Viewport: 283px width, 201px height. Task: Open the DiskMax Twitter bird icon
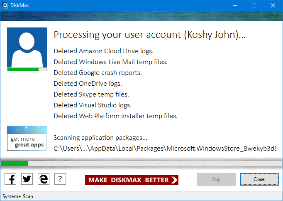click(27, 179)
